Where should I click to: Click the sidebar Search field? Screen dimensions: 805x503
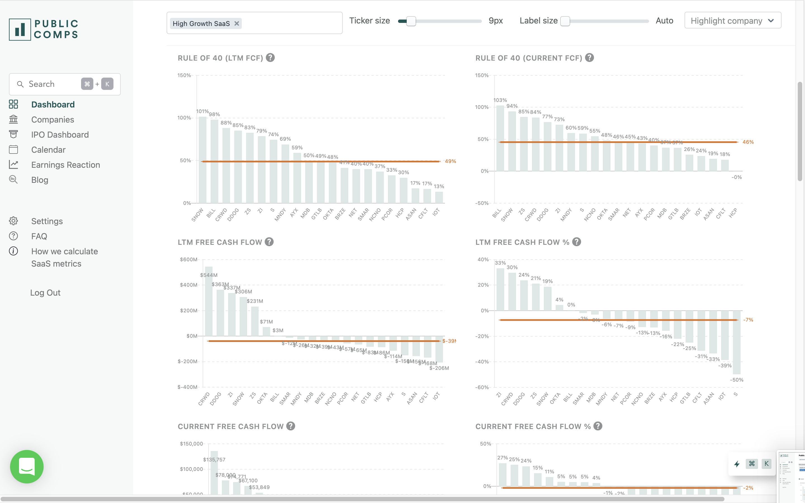tap(50, 84)
